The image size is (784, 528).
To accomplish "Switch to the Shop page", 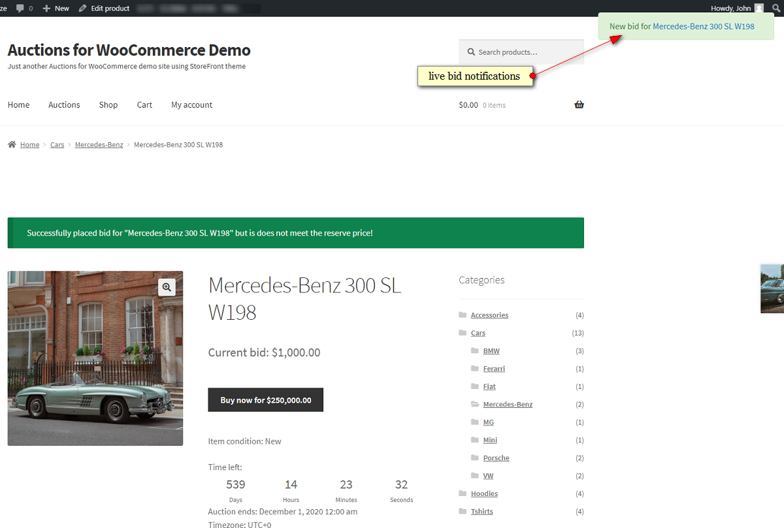I will tap(108, 104).
